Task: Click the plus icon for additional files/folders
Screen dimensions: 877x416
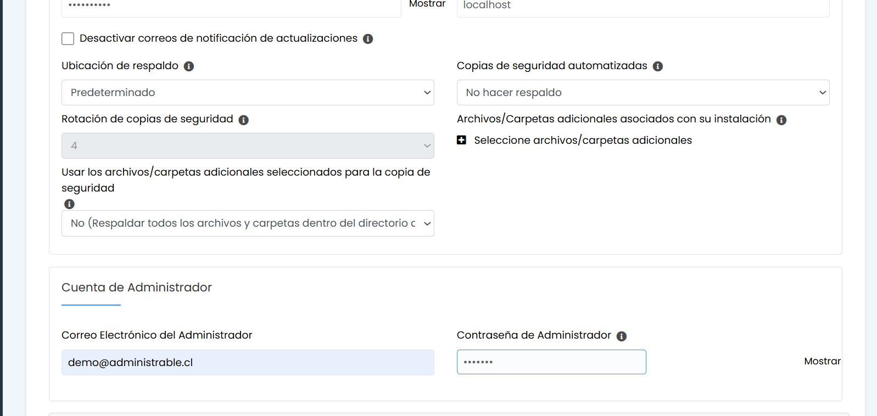Action: click(461, 140)
